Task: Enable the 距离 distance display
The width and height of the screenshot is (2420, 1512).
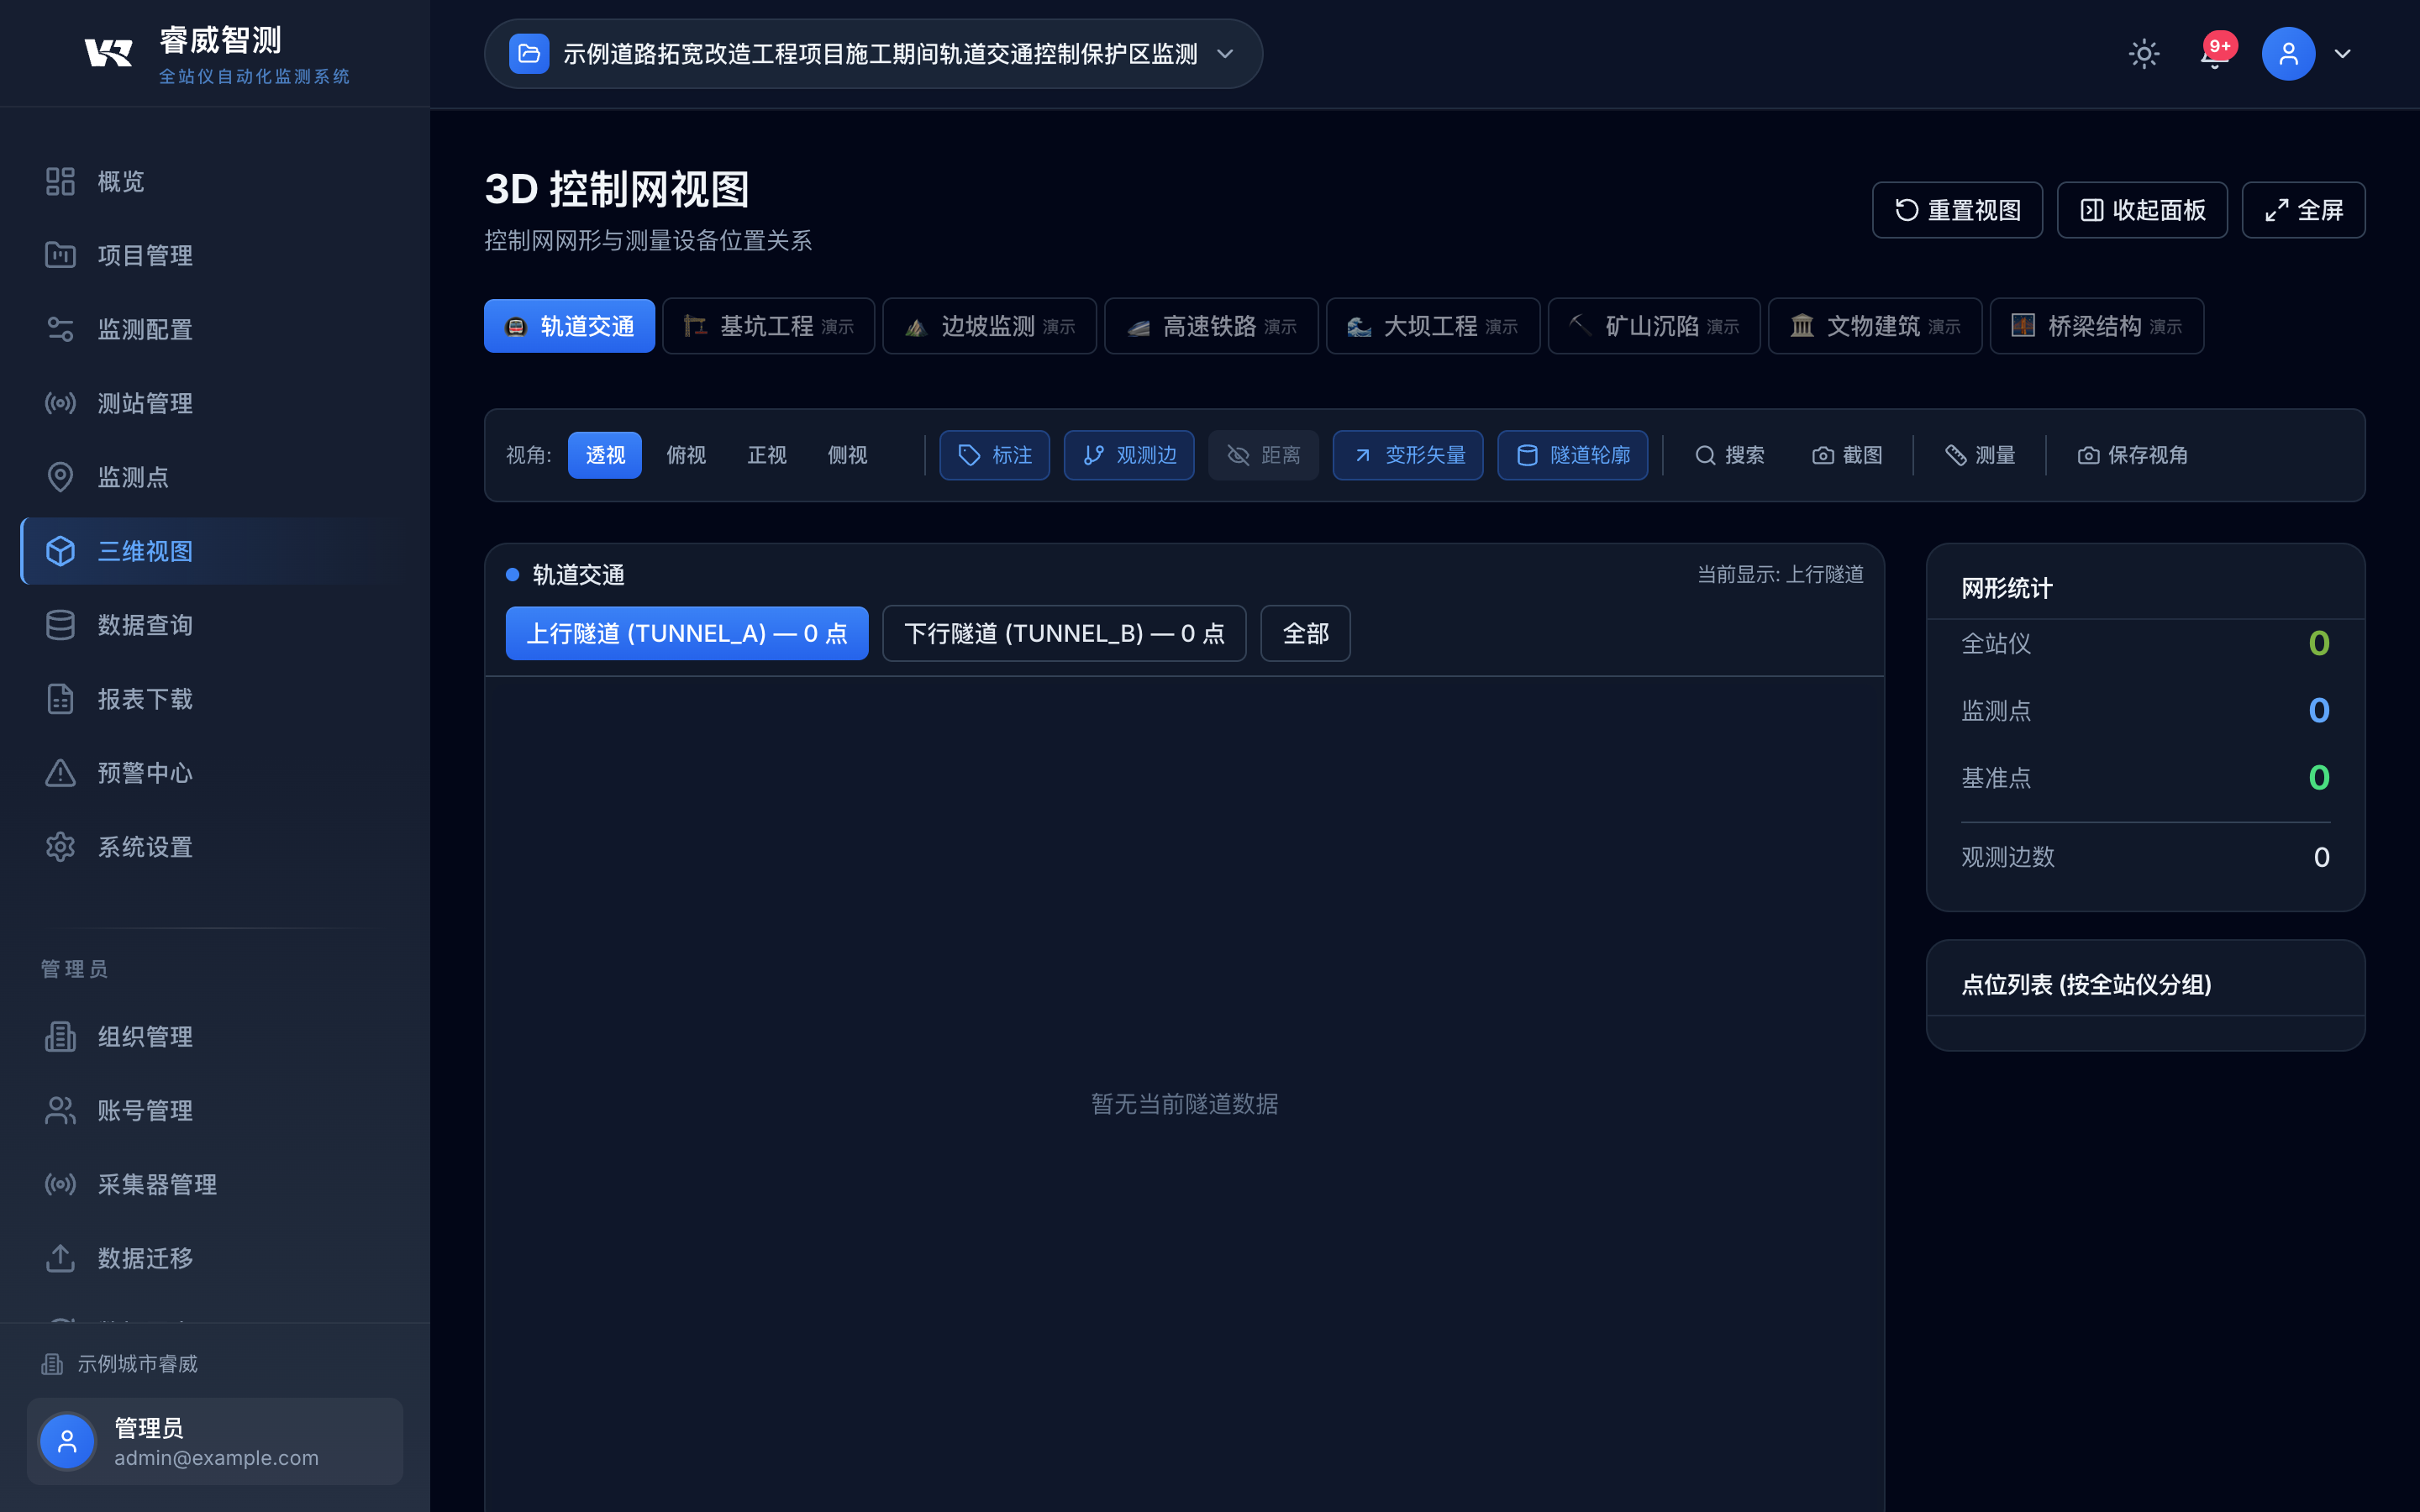Action: point(1263,455)
